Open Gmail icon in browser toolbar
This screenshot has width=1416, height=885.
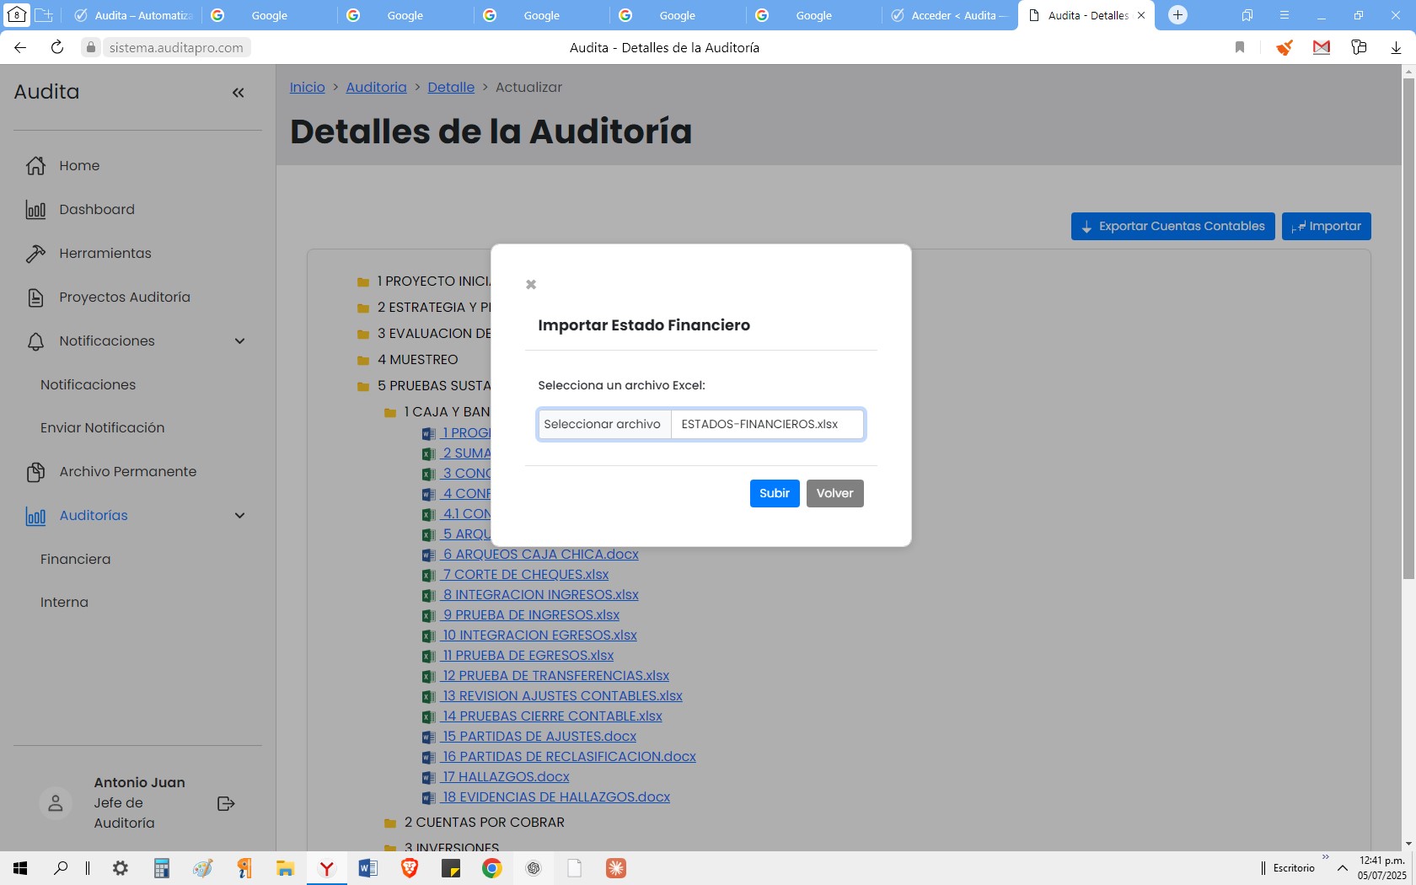click(x=1321, y=48)
